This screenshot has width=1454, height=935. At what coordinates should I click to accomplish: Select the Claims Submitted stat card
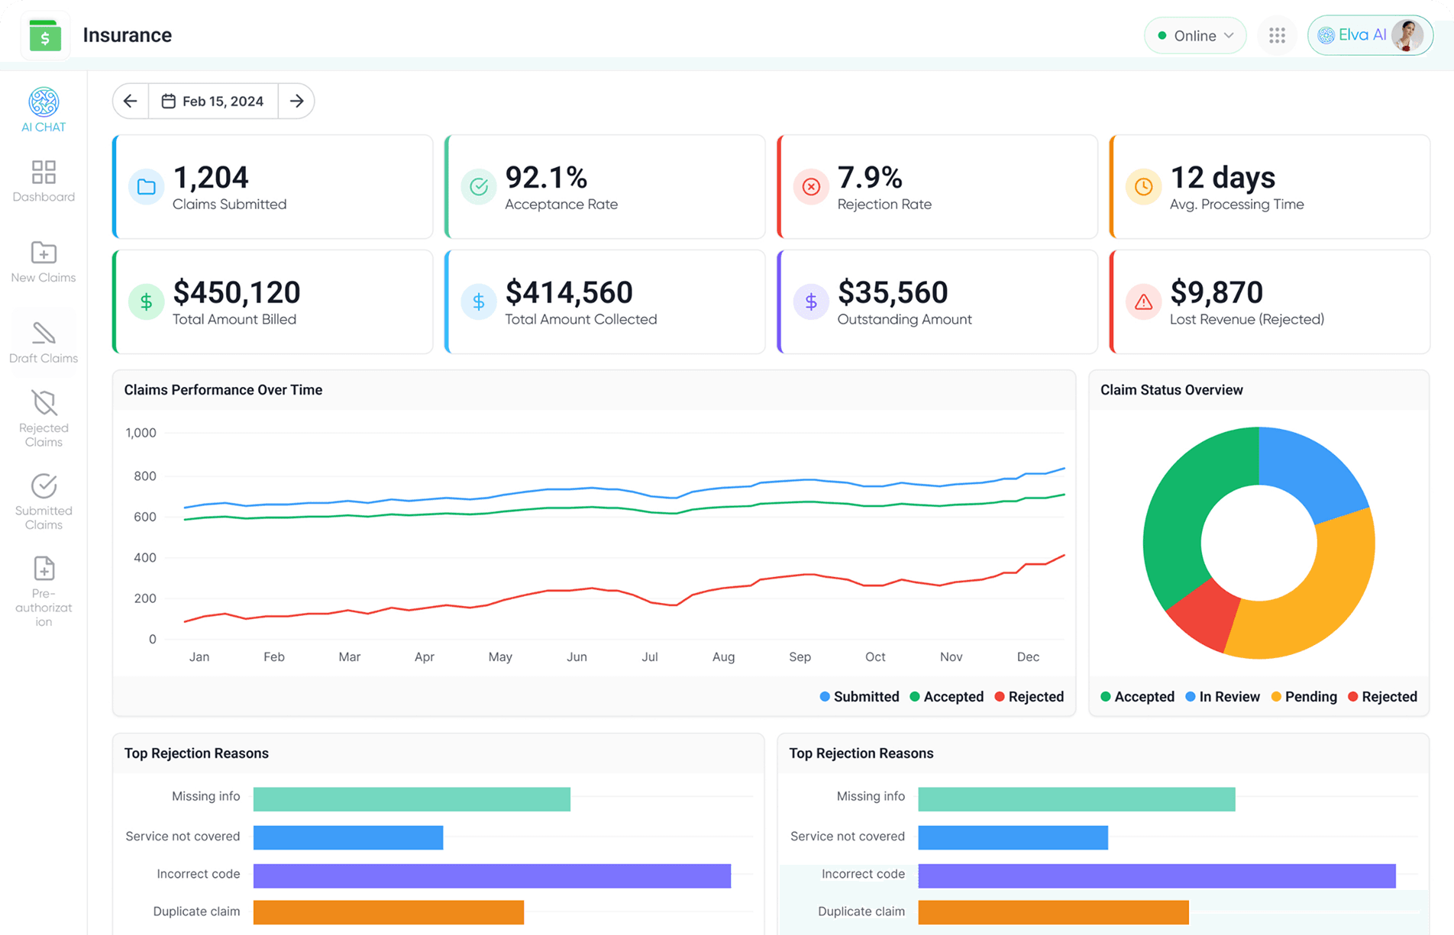click(273, 187)
